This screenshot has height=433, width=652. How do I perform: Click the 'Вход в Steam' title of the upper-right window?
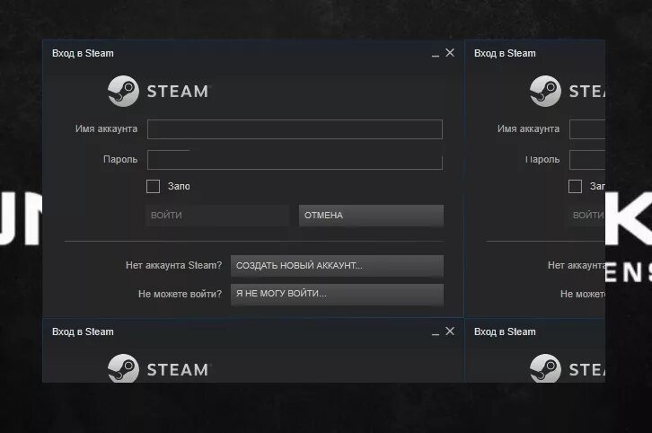[x=505, y=53]
